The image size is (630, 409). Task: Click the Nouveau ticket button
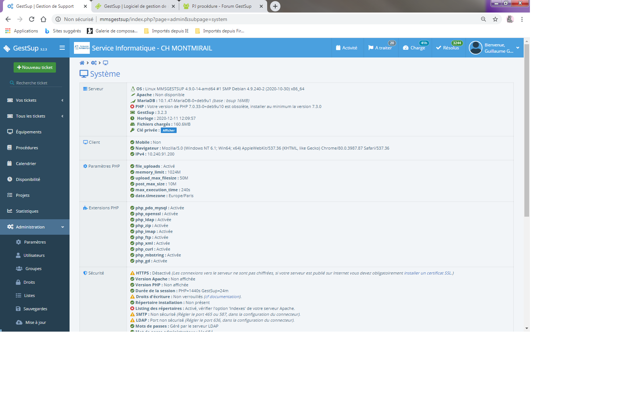(35, 67)
